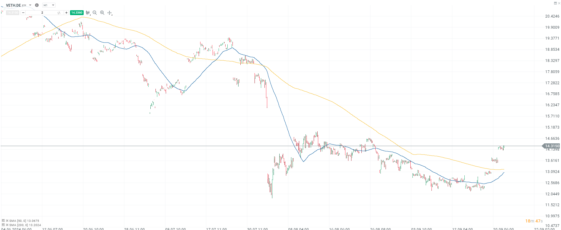Zoom in the chart
Viewport: 561px width, 230px height.
click(102, 13)
